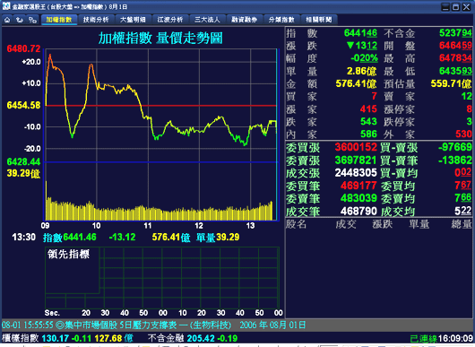Go to the 三大法人 tab
The height and width of the screenshot is (347, 475).
coord(207,20)
